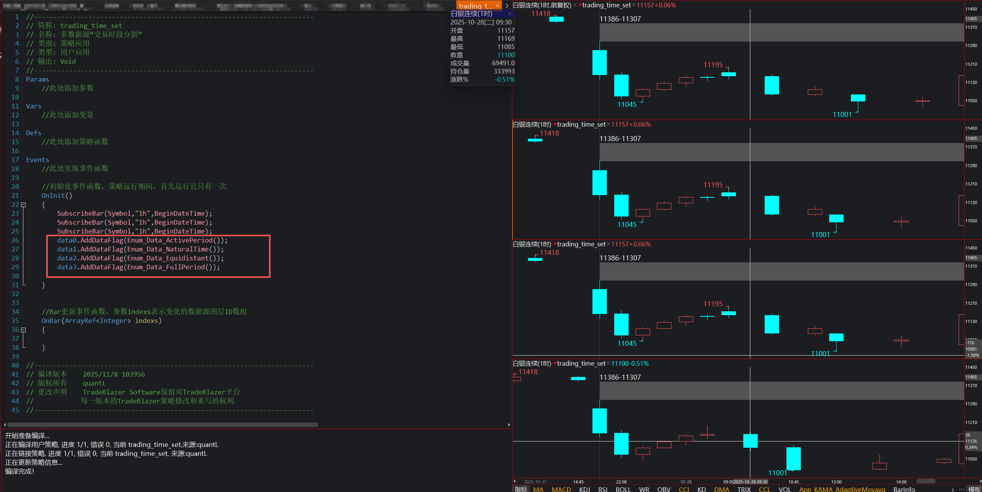The image size is (982, 492).
Task: Remove 白银连续(1时,前复权) symbol from top chart
Action: click(575, 5)
